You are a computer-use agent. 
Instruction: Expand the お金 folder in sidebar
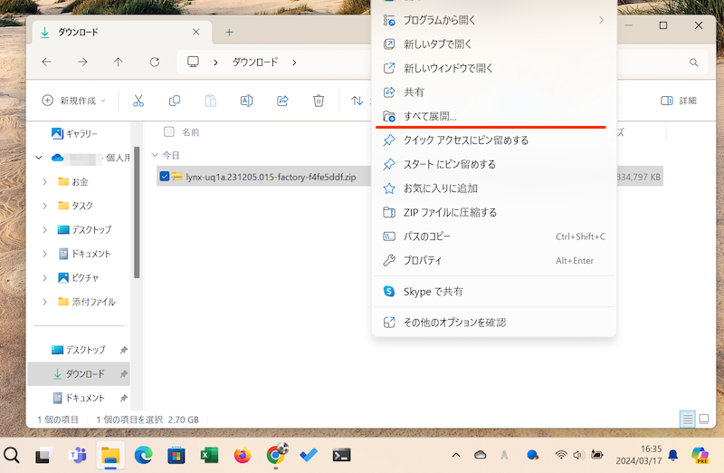45,181
